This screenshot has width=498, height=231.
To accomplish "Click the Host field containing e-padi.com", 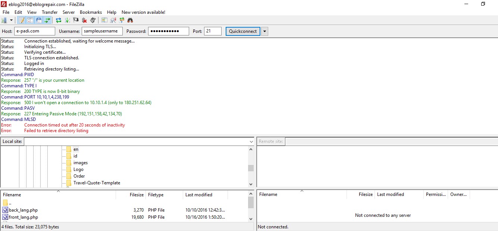I will pos(35,31).
